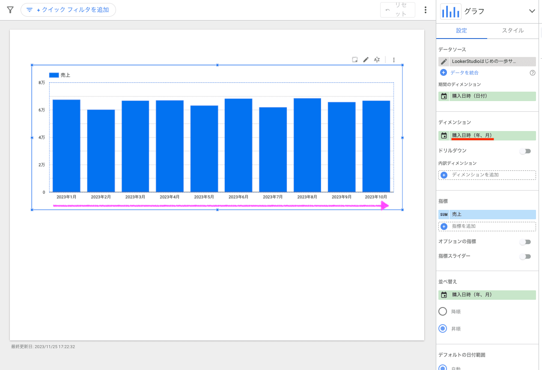The height and width of the screenshot is (370, 542).
Task: Open the report three-dot options menu
Action: click(x=425, y=10)
